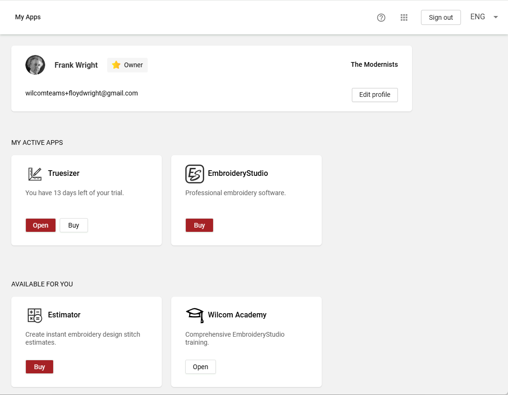Click the MY ACTIVE APPS heading
This screenshot has height=395, width=508.
click(x=37, y=143)
